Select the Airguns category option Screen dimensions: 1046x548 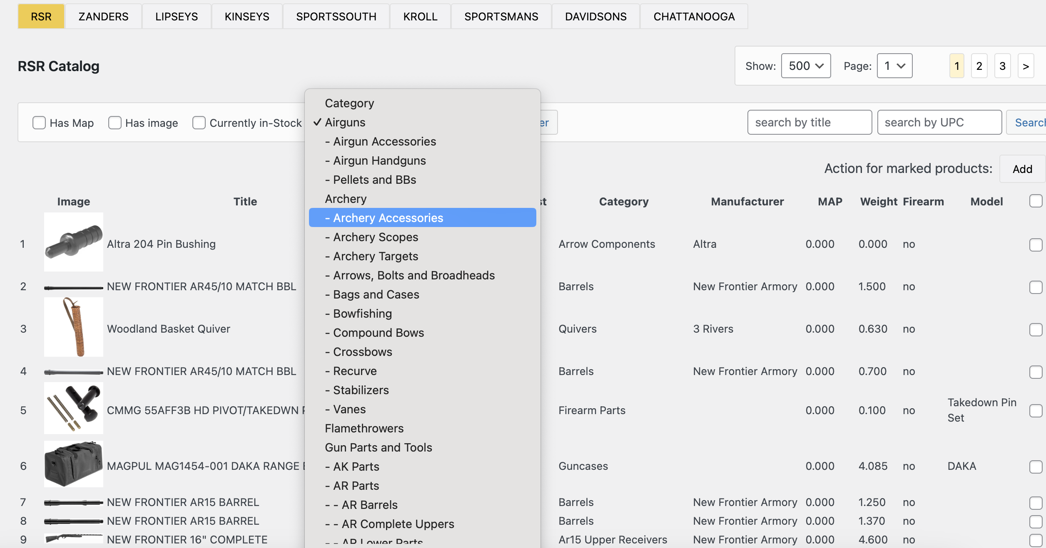click(x=422, y=122)
